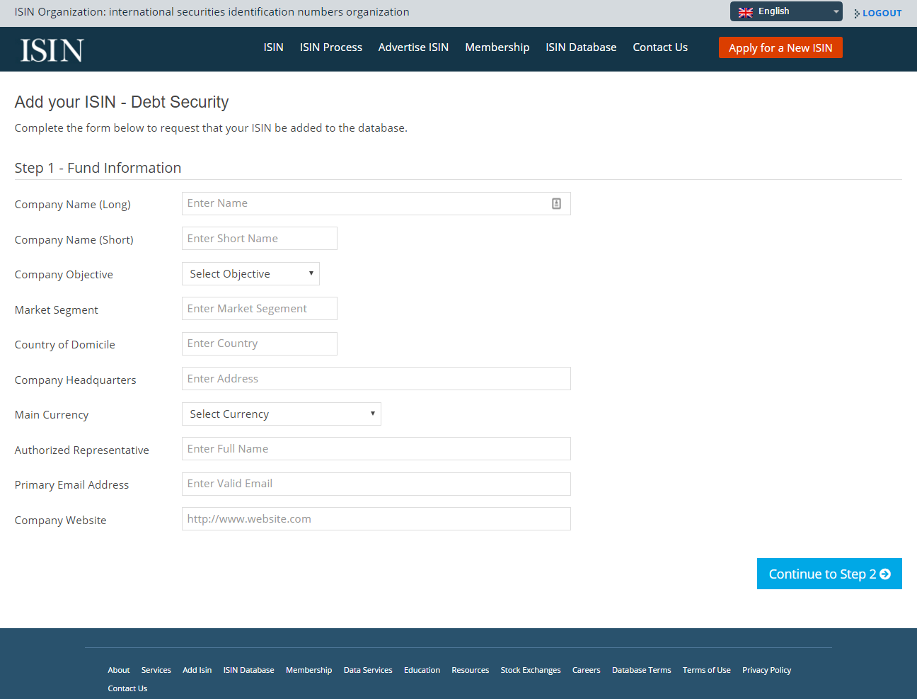917x699 pixels.
Task: Expand the Select Objective dropdown
Action: [250, 274]
